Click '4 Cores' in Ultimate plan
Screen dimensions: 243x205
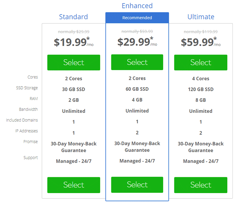click(201, 78)
